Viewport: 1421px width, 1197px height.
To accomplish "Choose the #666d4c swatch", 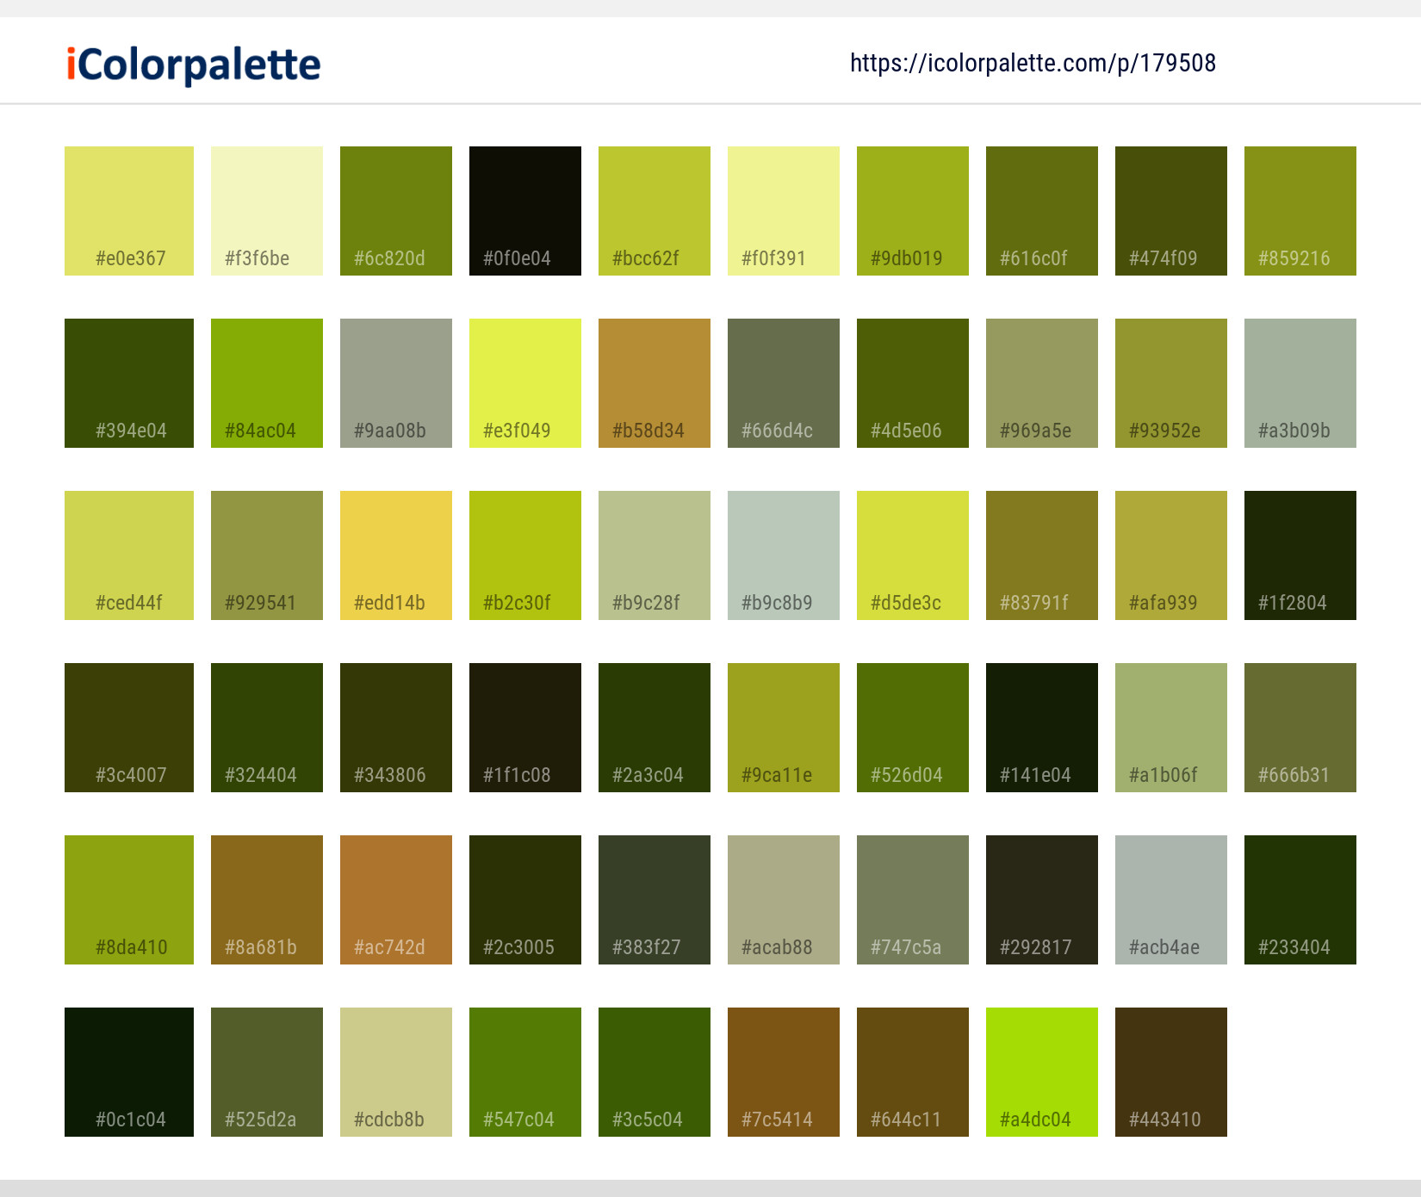I will (784, 383).
